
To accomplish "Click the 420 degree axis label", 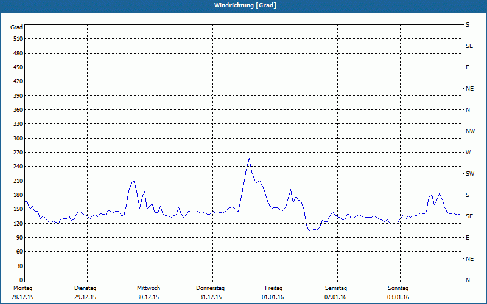I will point(18,81).
